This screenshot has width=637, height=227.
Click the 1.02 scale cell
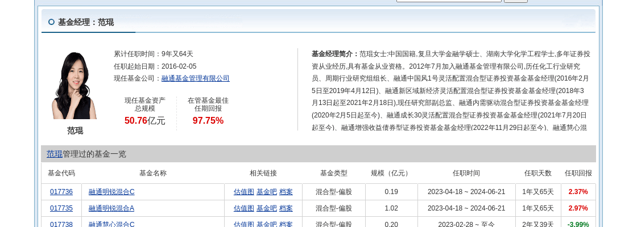pyautogui.click(x=391, y=208)
